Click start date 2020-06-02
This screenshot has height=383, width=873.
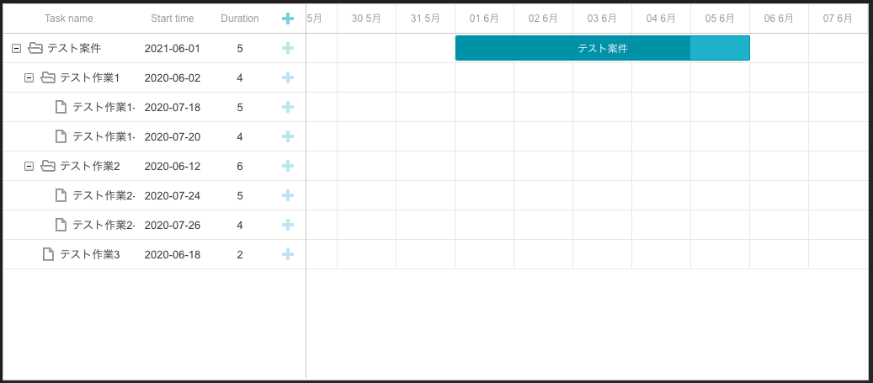(172, 78)
